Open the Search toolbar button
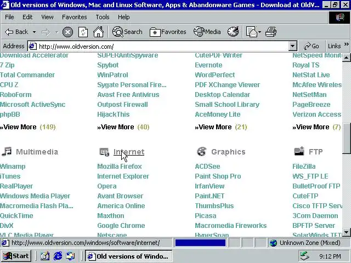The height and width of the screenshot is (263, 351). (x=127, y=32)
